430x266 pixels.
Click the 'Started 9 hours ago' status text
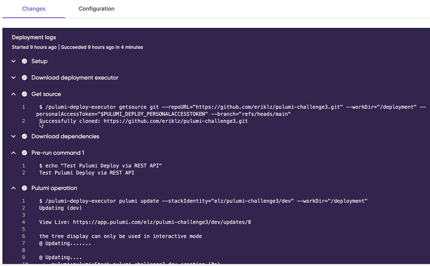[x=34, y=47]
